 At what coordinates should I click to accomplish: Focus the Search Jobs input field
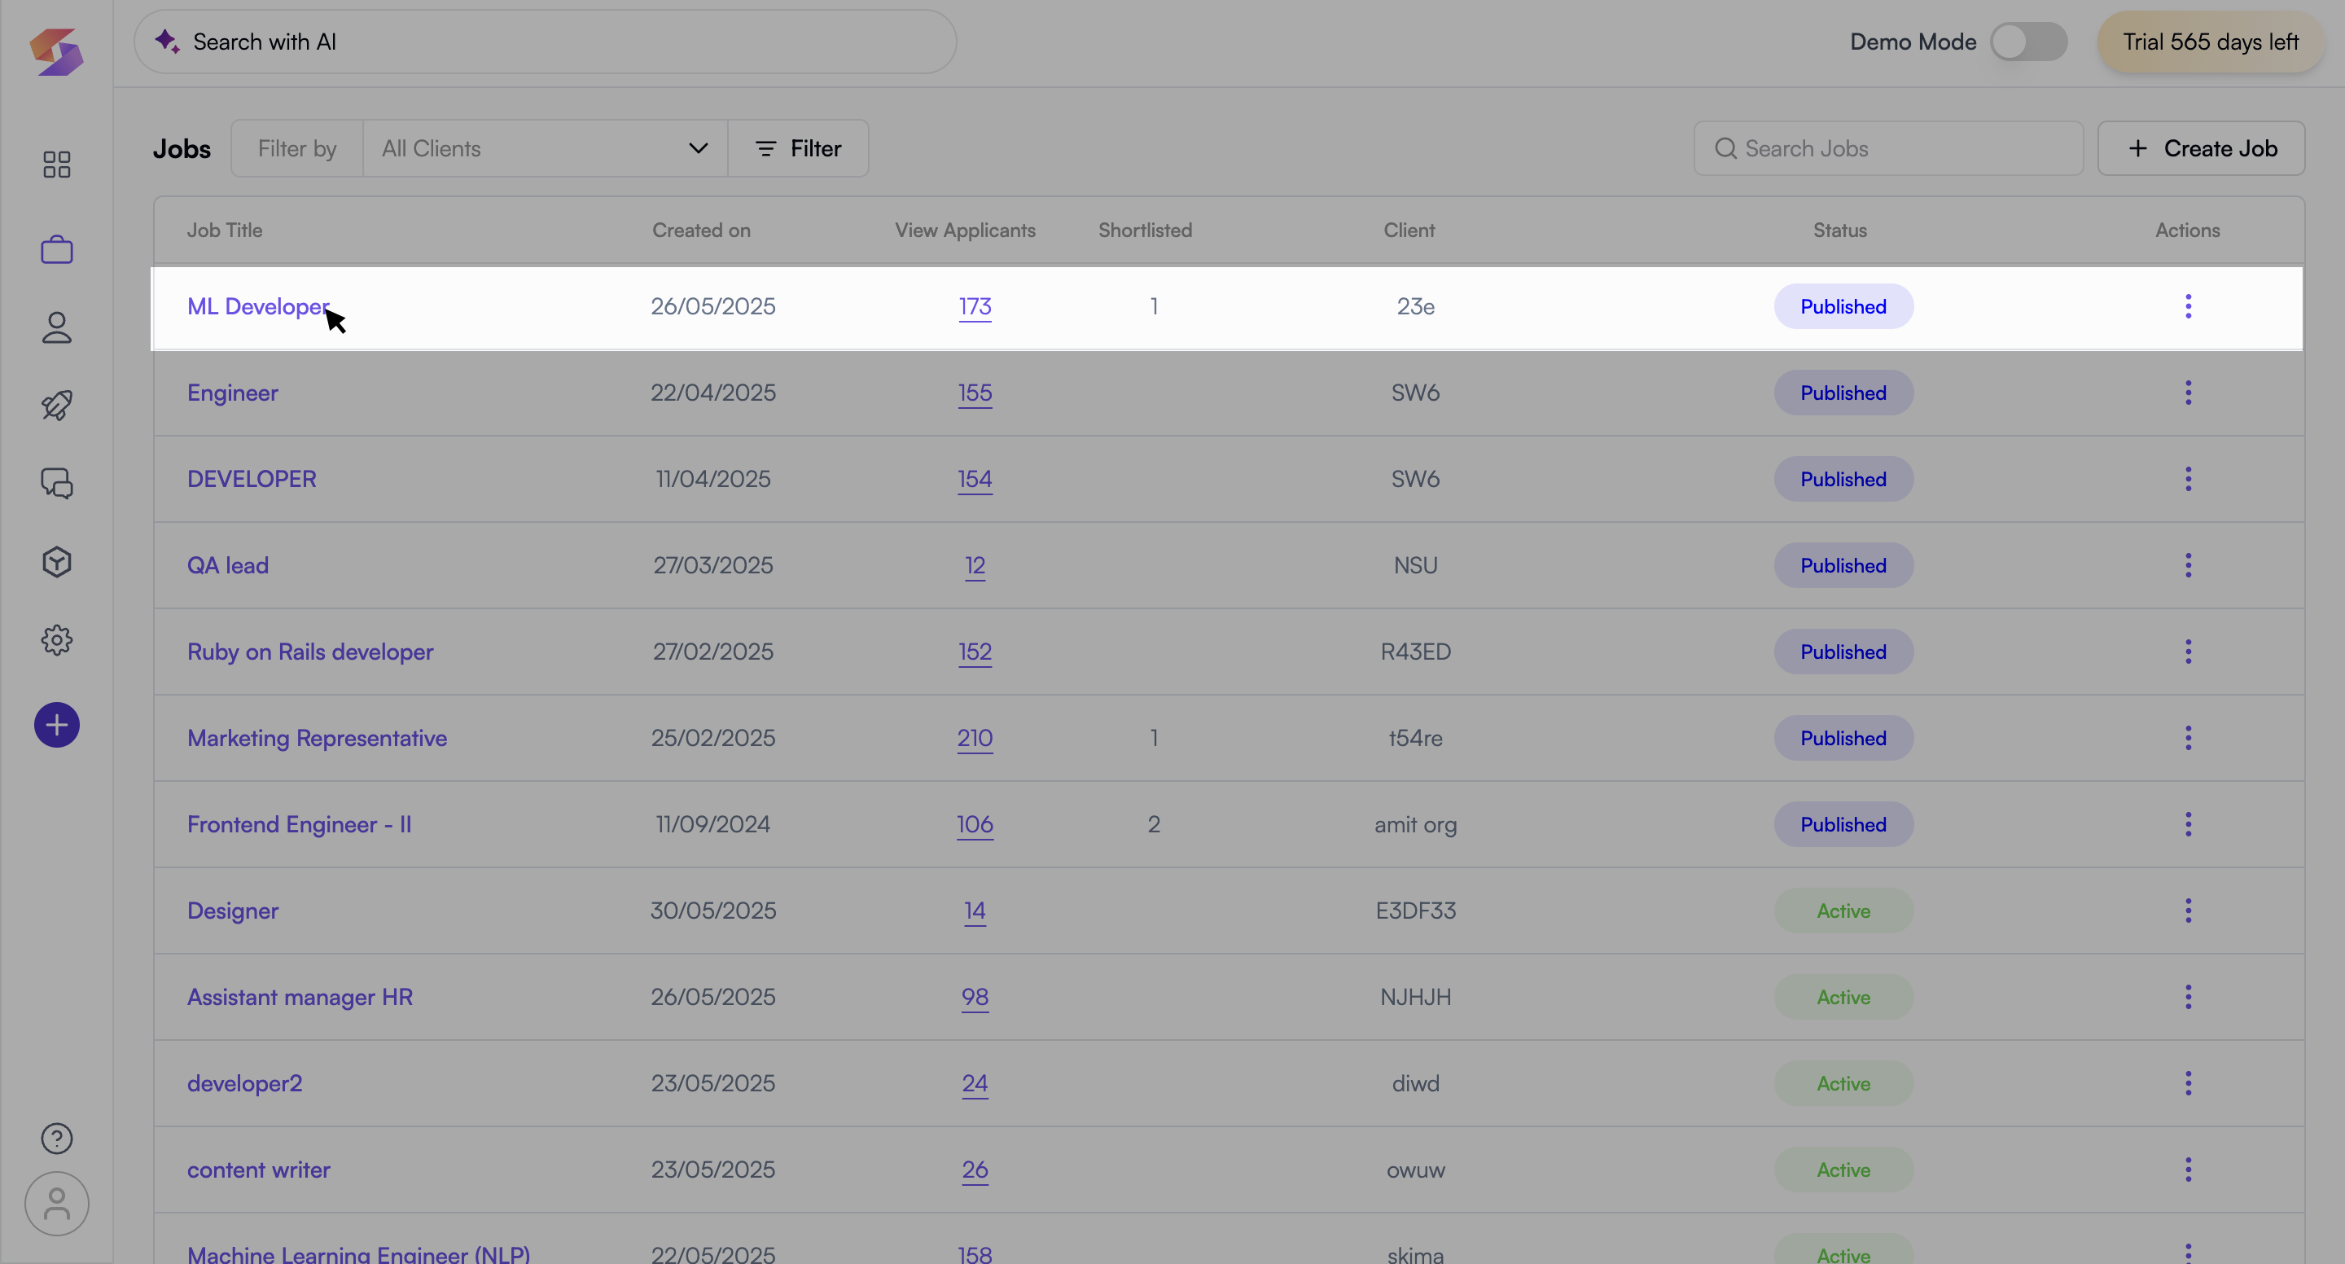pyautogui.click(x=1888, y=148)
